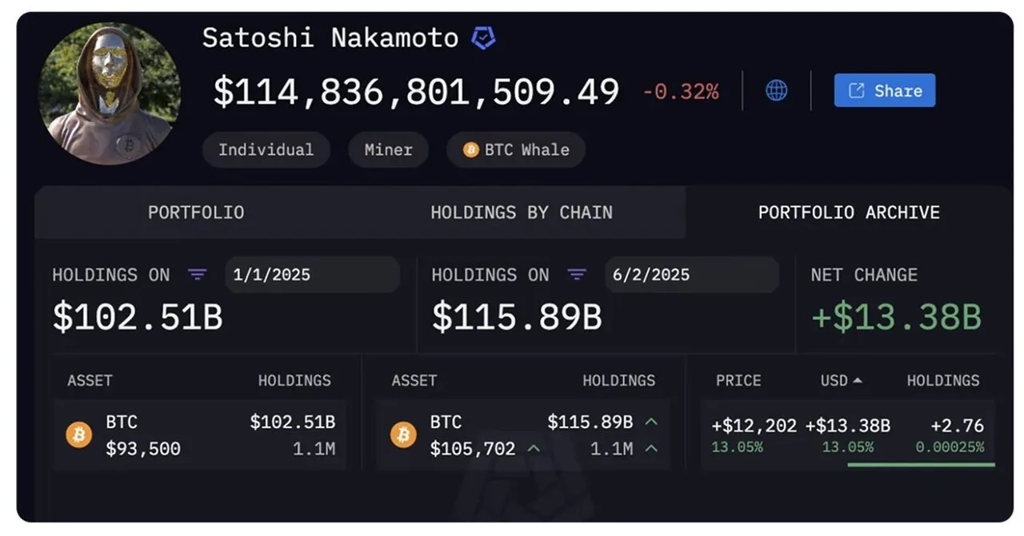This screenshot has height=536, width=1024.
Task: Click the Bitcoin icon in the left asset row
Action: coord(78,435)
